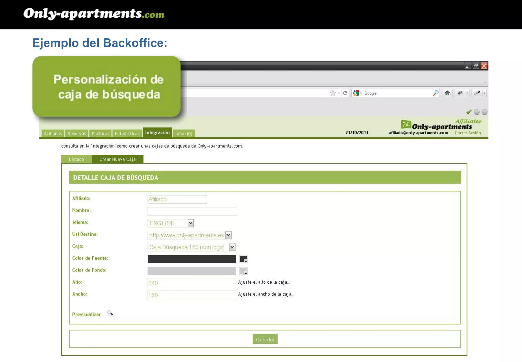Minimize the browser window

click(x=467, y=66)
